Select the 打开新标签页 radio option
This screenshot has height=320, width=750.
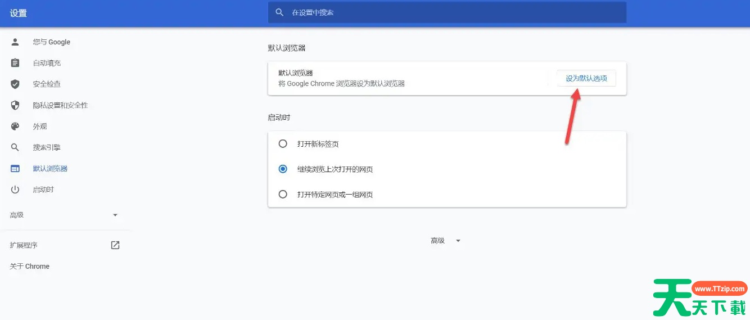pos(283,144)
